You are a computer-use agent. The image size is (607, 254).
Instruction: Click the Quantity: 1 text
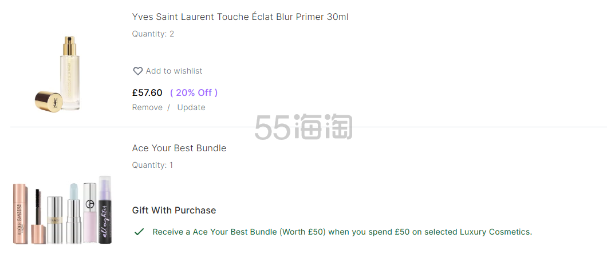(152, 166)
